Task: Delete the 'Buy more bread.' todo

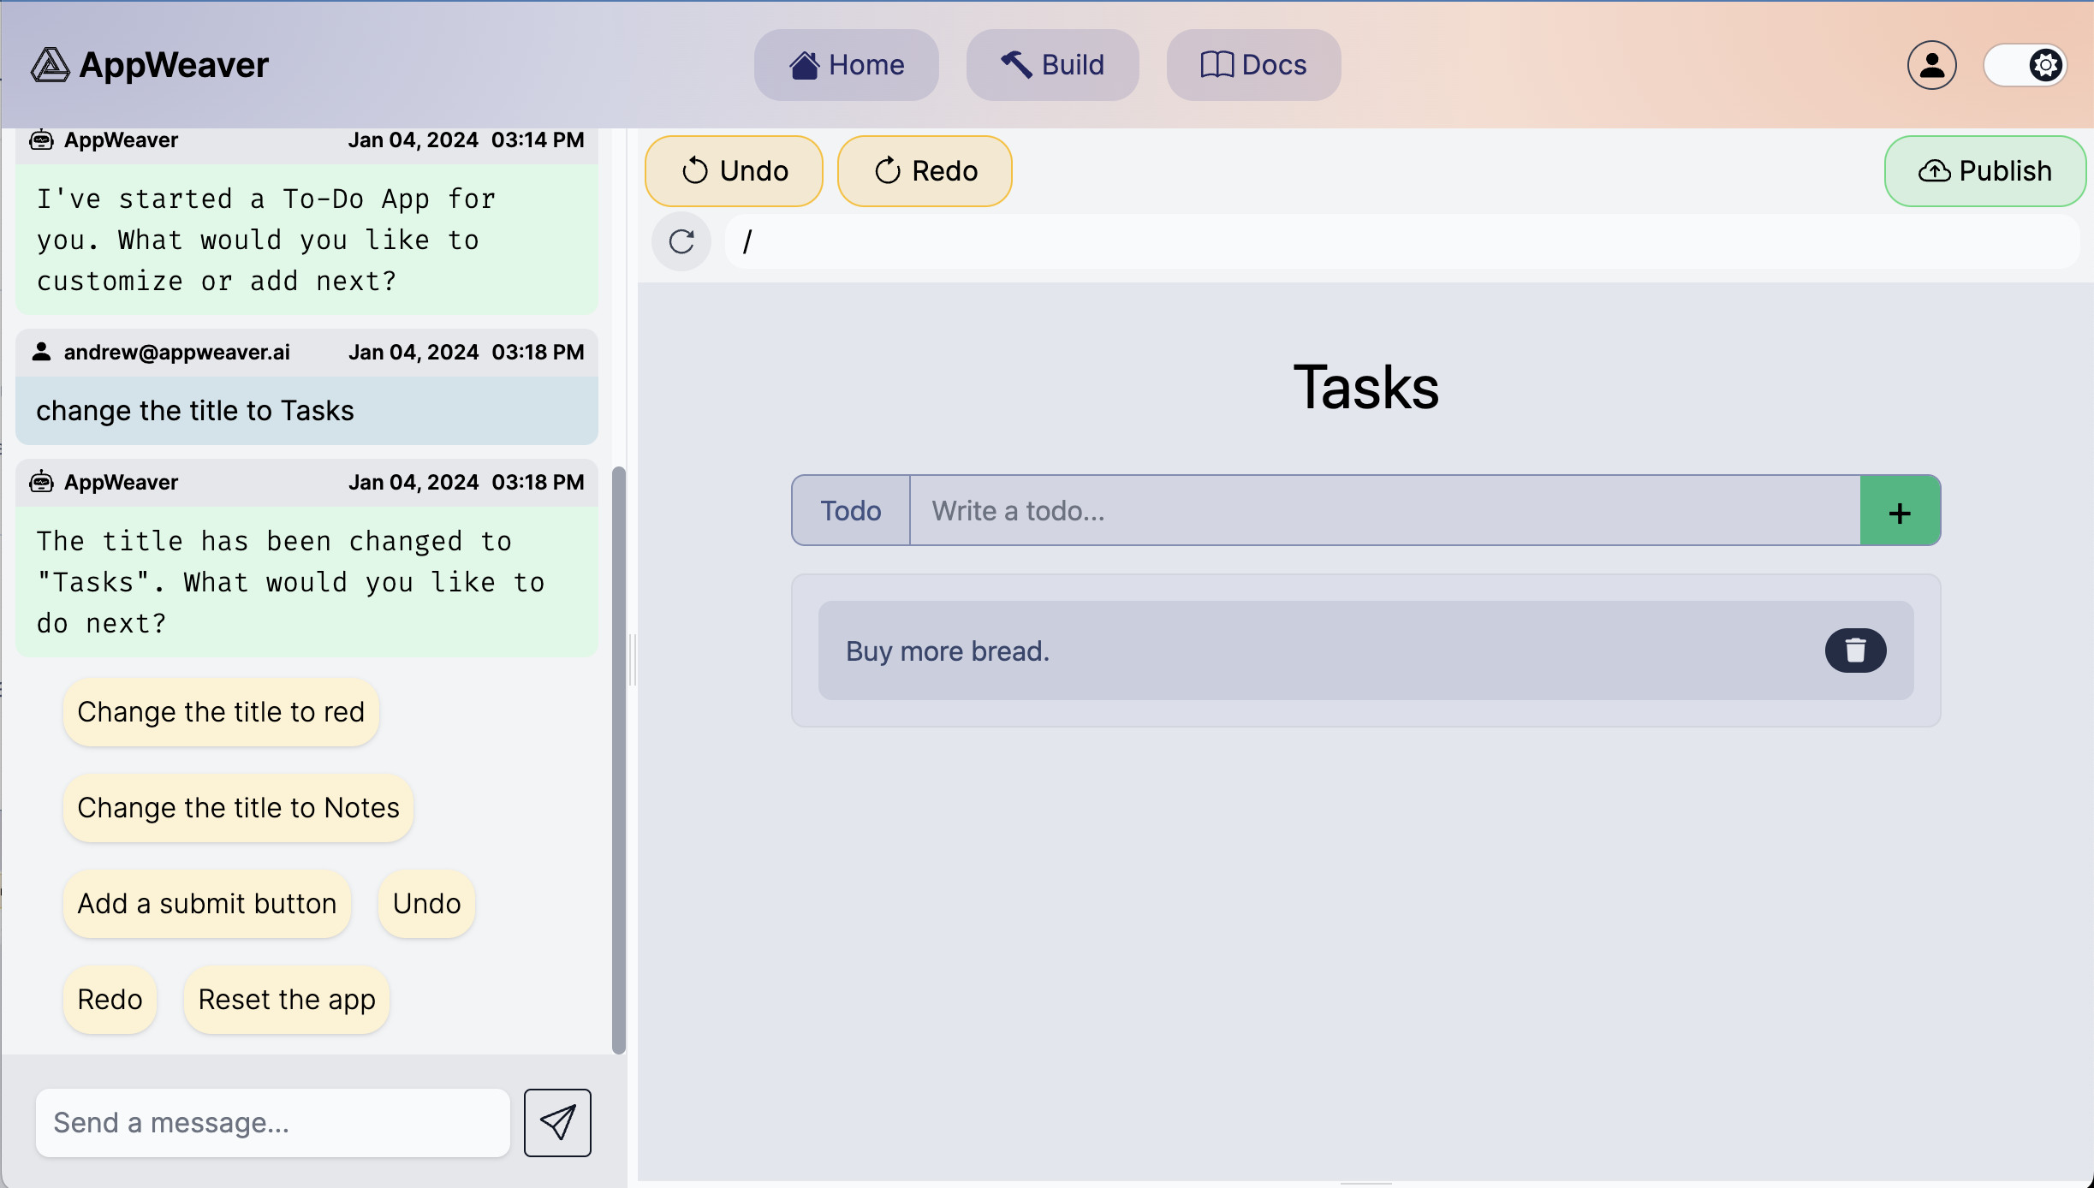Action: pyautogui.click(x=1855, y=650)
